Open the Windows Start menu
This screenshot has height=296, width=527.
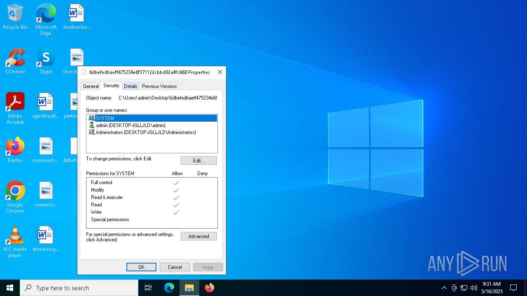tap(10, 288)
